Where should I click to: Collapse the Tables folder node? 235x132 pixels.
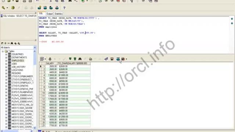(3, 51)
